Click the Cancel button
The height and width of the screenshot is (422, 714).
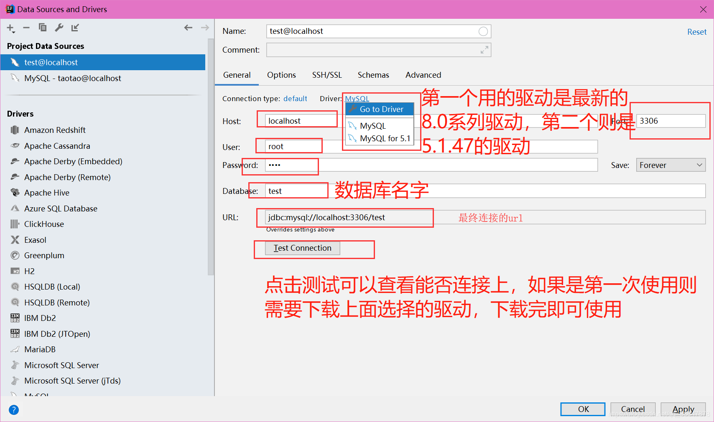click(633, 409)
